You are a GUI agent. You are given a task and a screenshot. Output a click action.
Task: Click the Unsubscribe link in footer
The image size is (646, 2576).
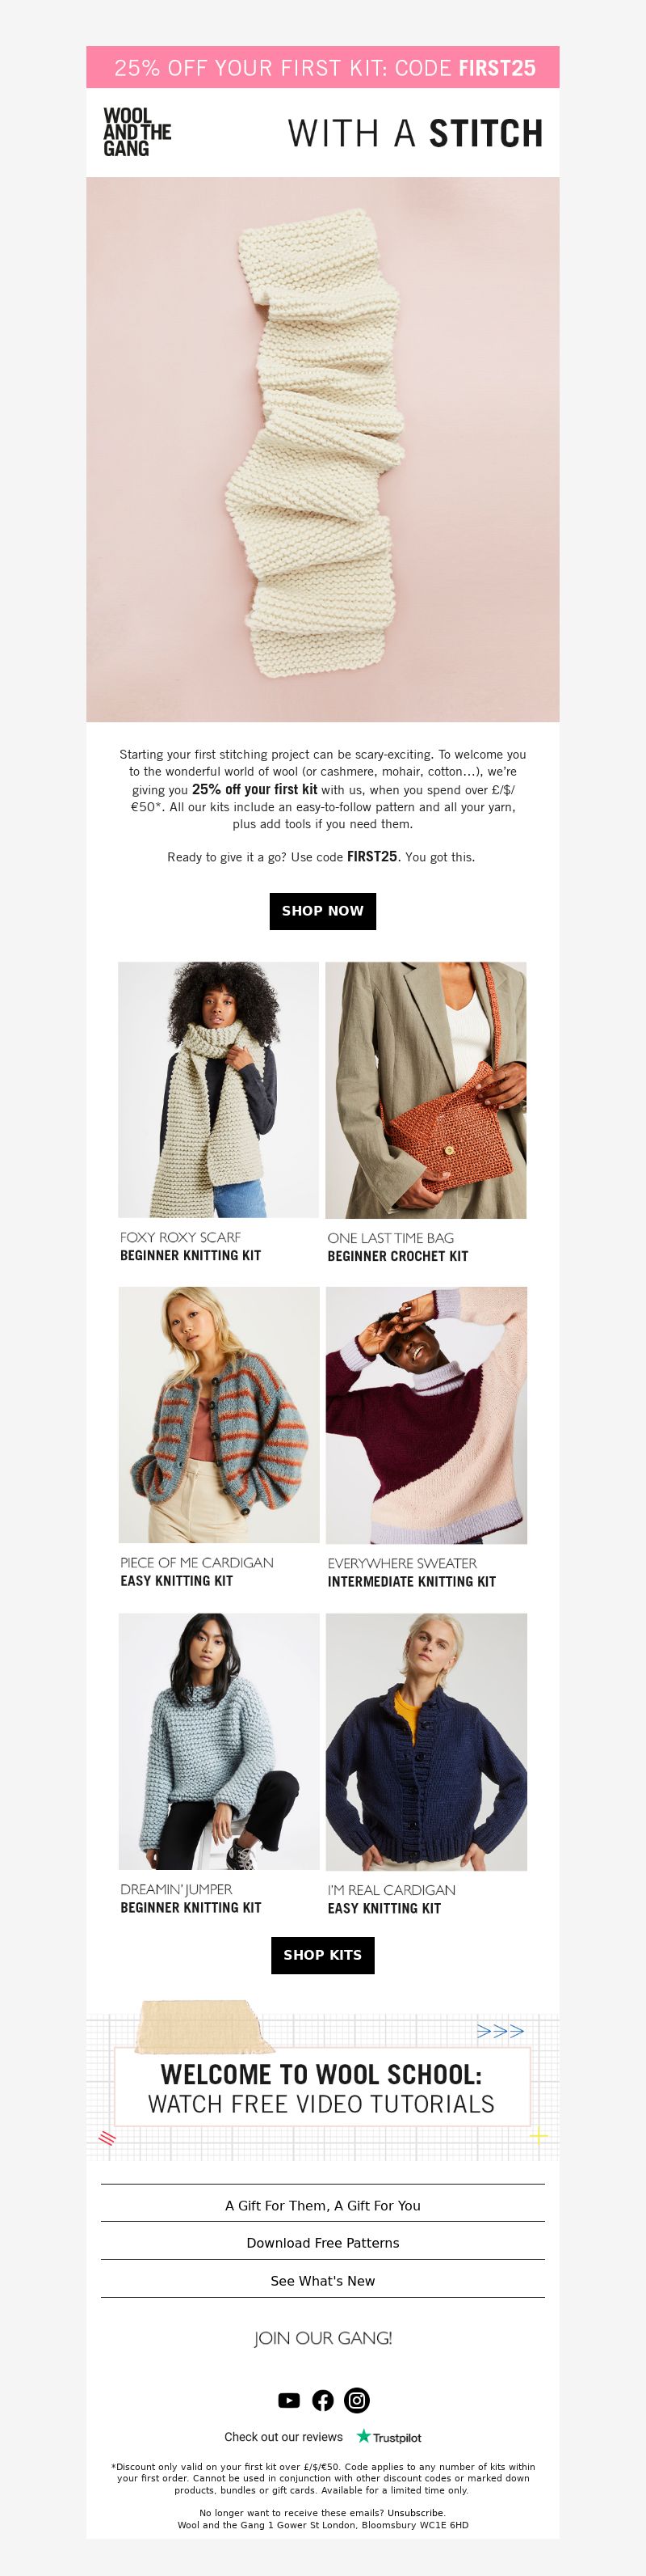pyautogui.click(x=415, y=2513)
